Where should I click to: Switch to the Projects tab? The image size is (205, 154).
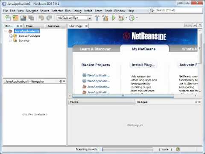click(x=9, y=26)
